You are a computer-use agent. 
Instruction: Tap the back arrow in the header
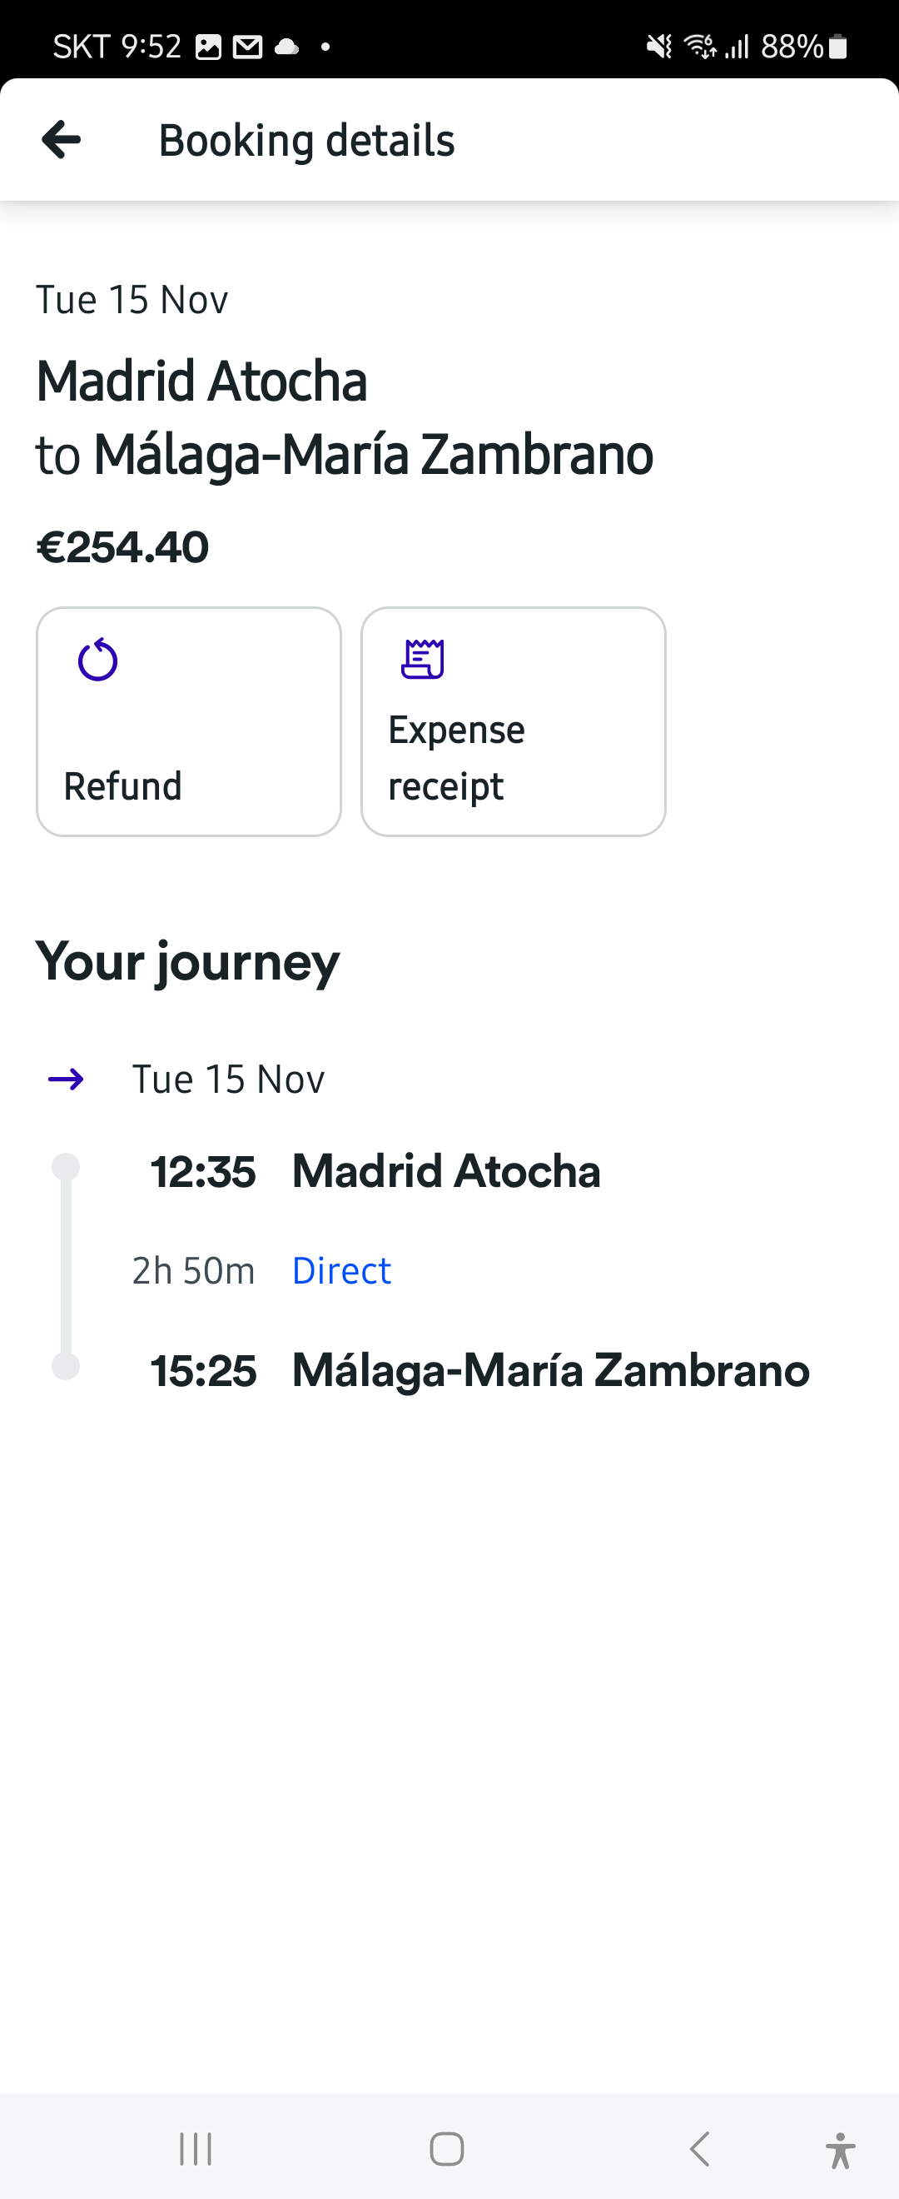[62, 140]
